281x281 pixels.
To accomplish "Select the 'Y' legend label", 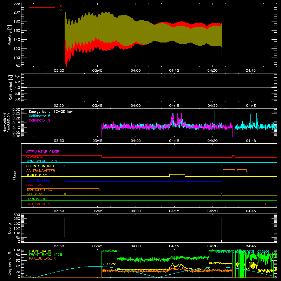I will pos(61,11).
